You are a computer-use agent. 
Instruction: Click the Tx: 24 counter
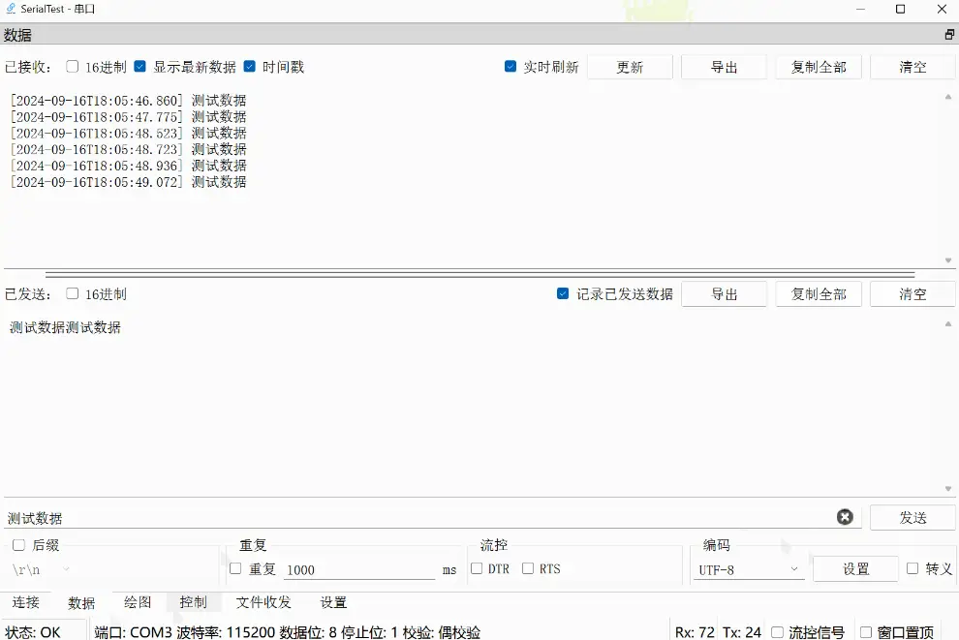[x=742, y=632]
